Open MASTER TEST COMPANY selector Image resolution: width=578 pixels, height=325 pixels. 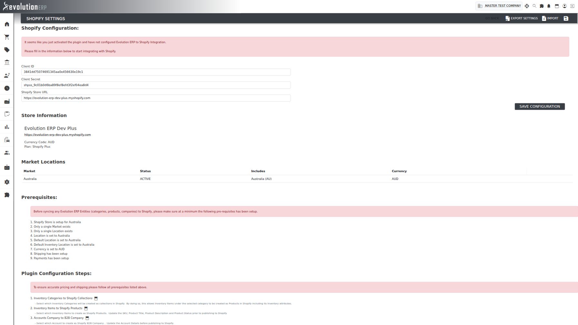(499, 6)
